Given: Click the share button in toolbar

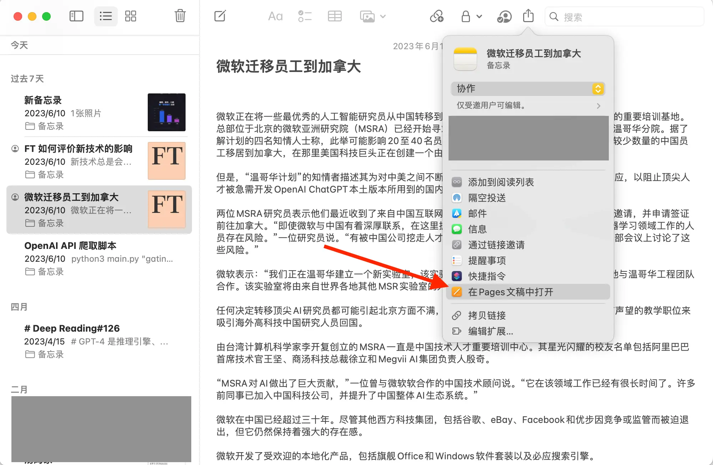Looking at the screenshot, I should click(529, 16).
